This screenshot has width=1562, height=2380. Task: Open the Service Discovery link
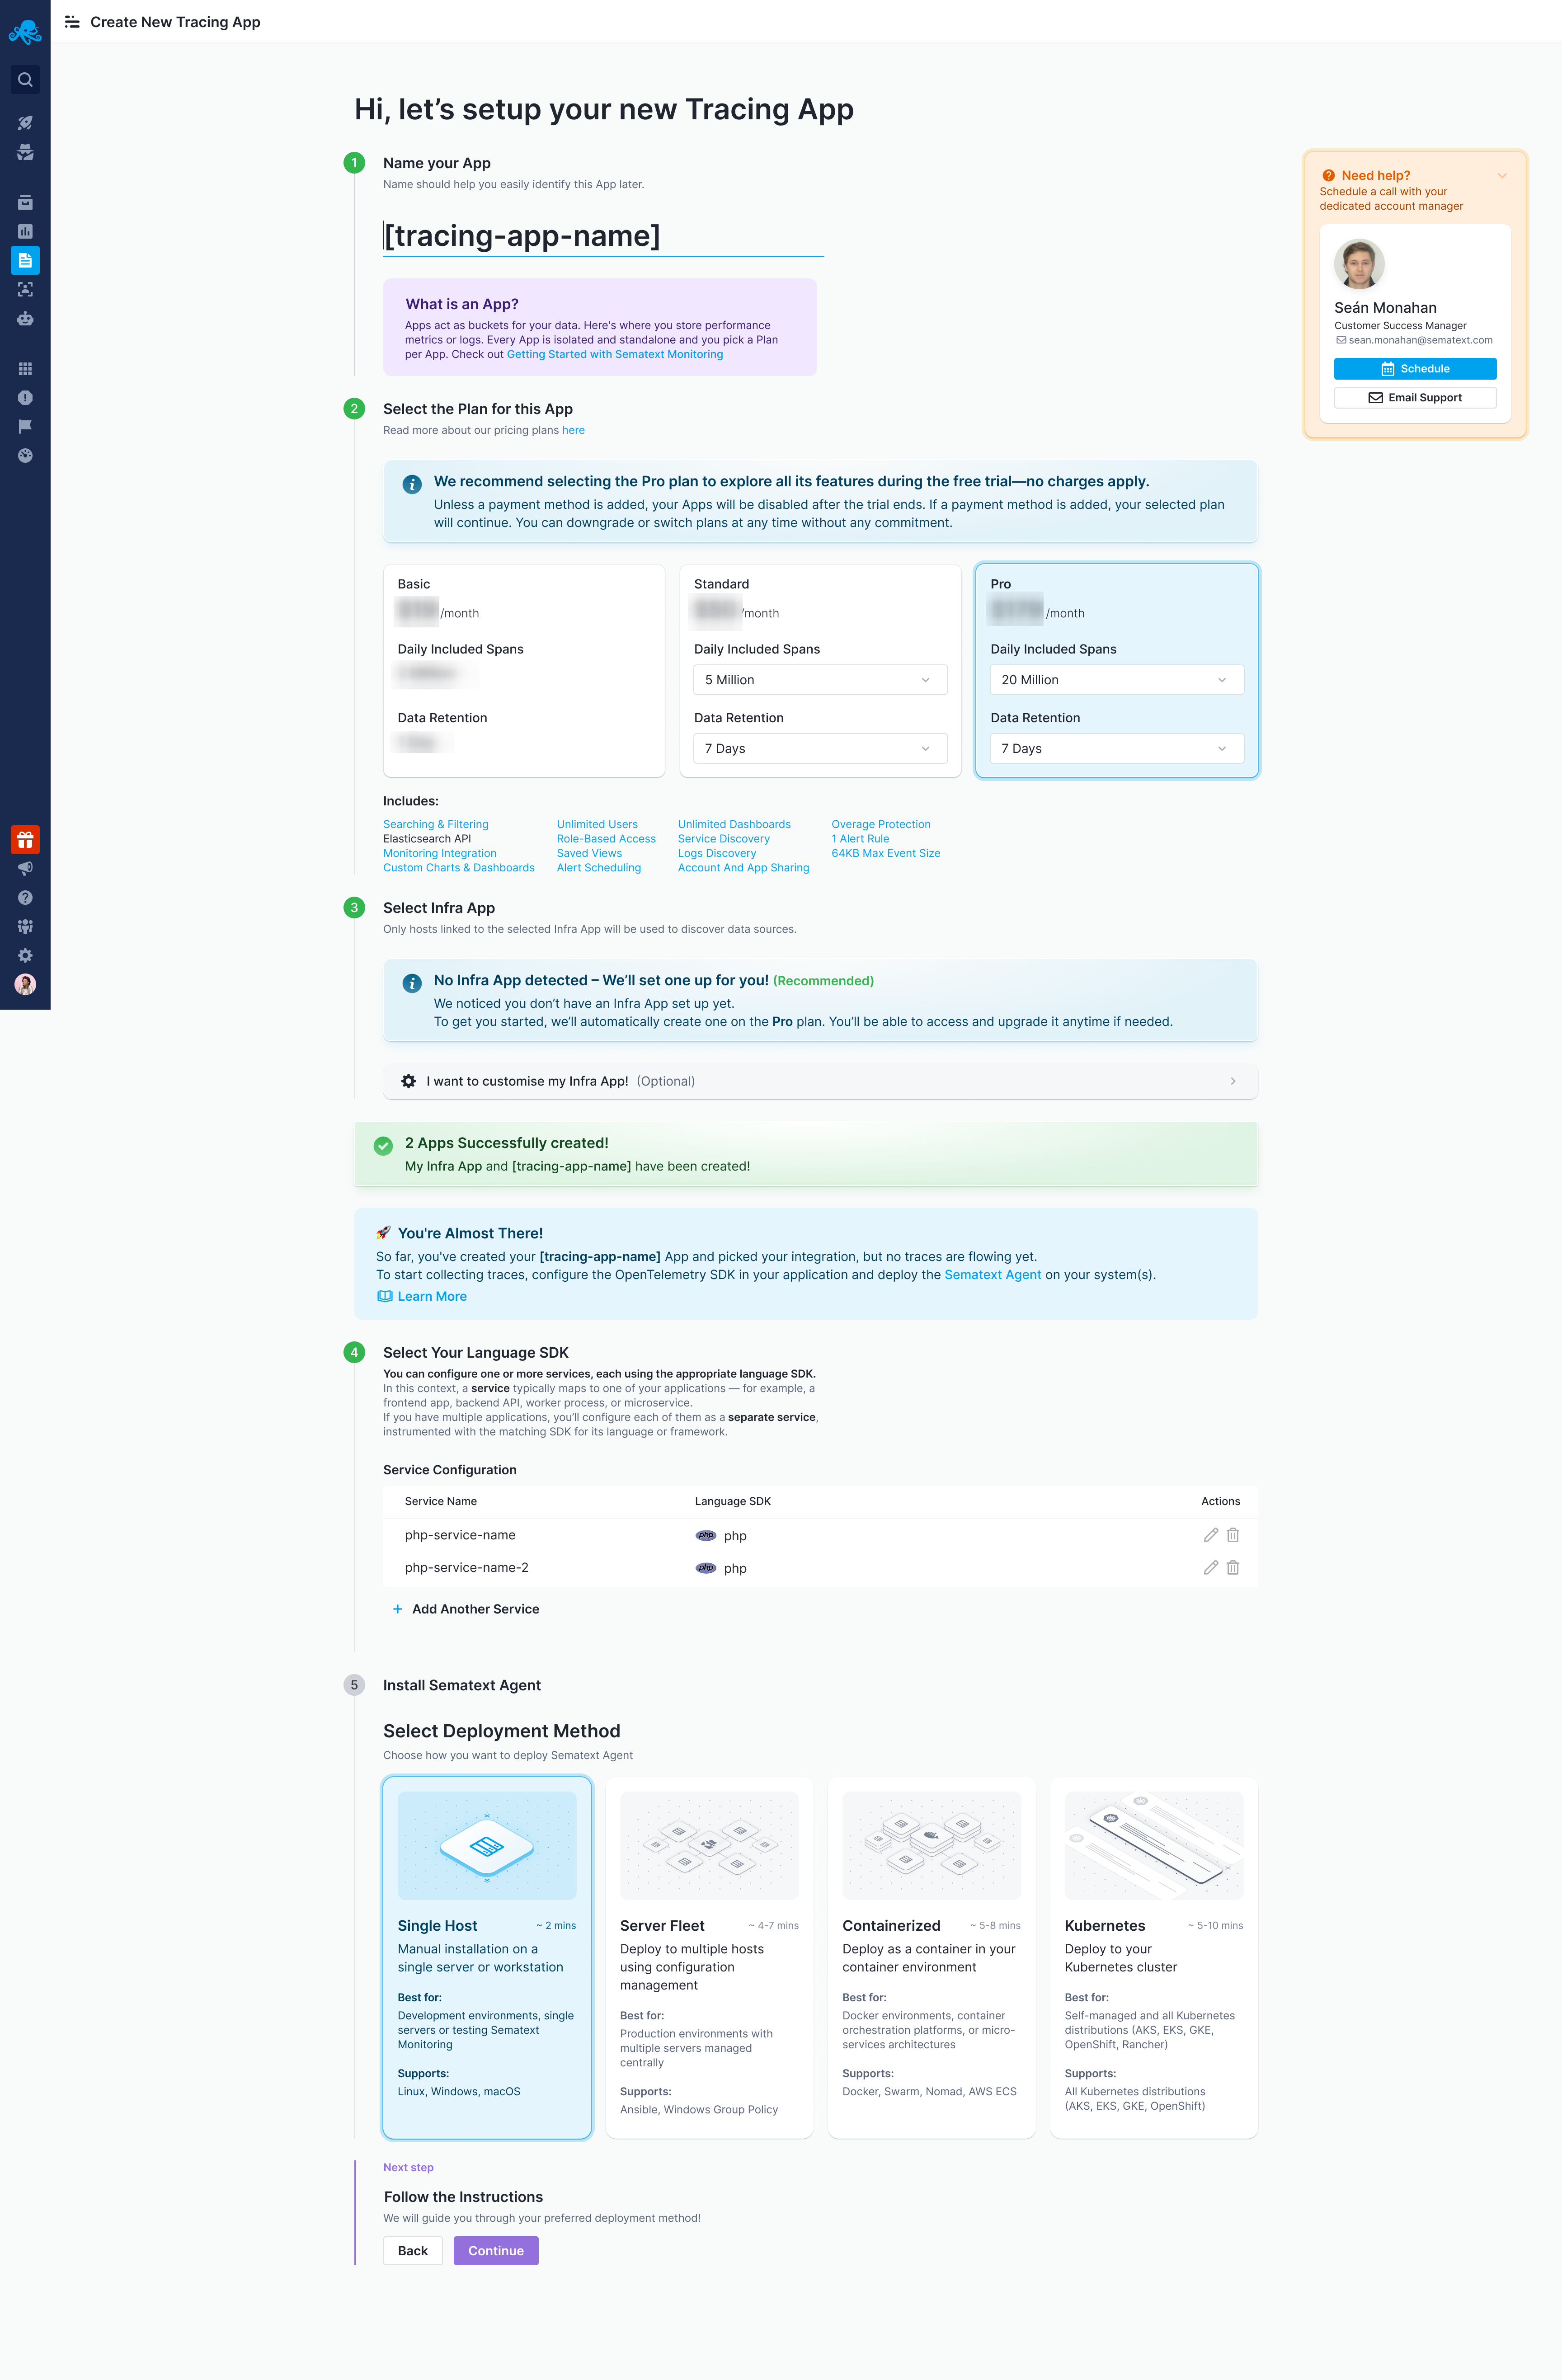pyautogui.click(x=724, y=839)
